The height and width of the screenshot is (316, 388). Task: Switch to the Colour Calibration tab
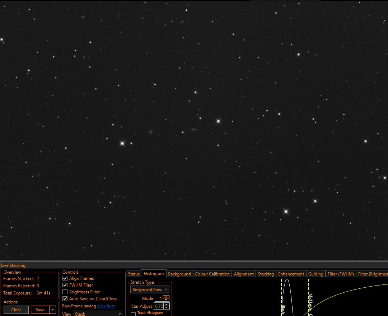[212, 274]
